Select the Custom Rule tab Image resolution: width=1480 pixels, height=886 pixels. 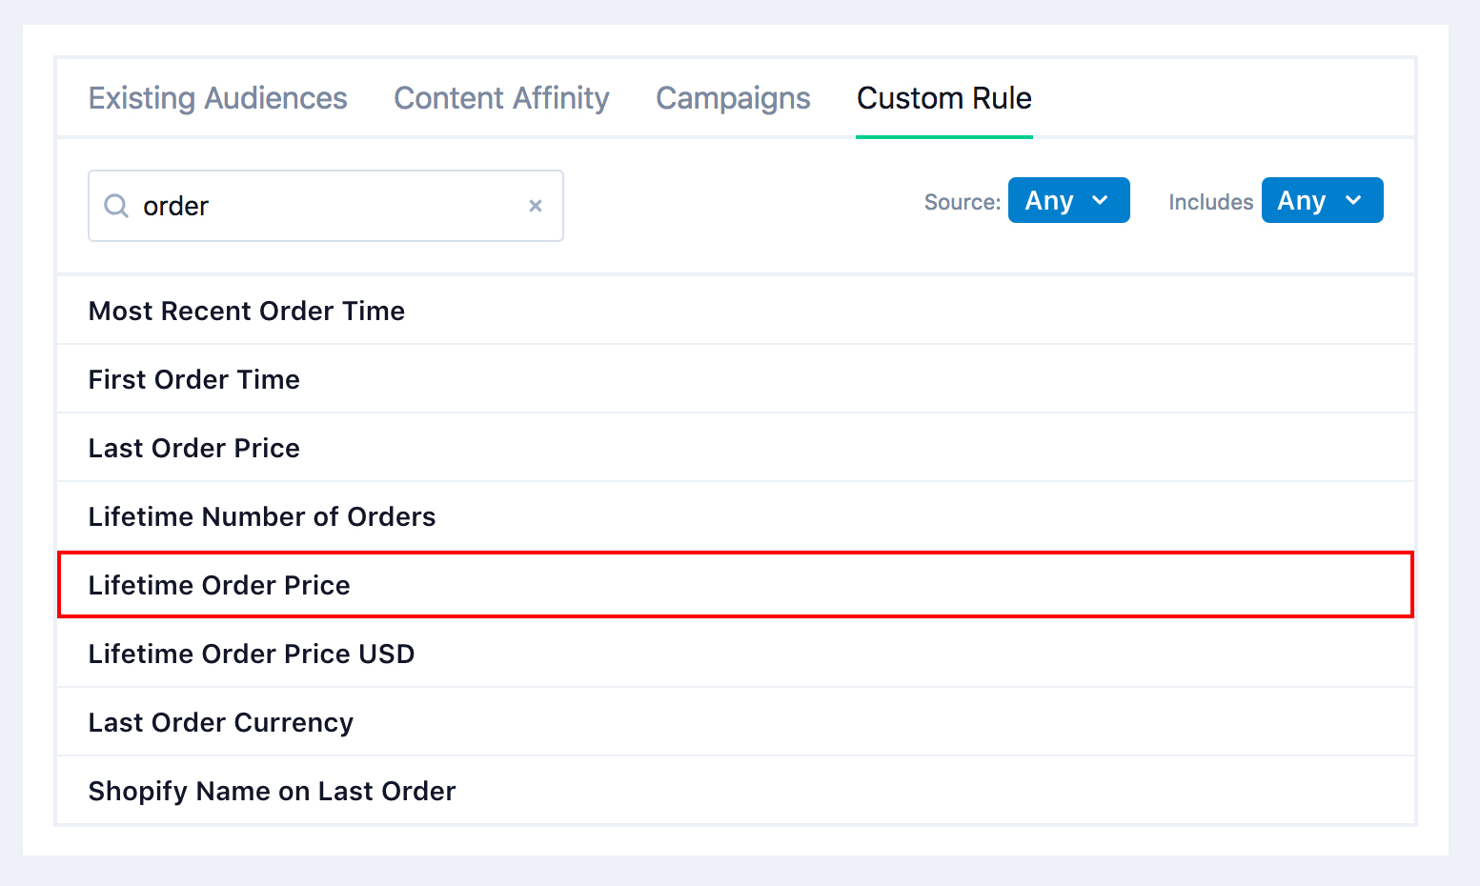[943, 98]
